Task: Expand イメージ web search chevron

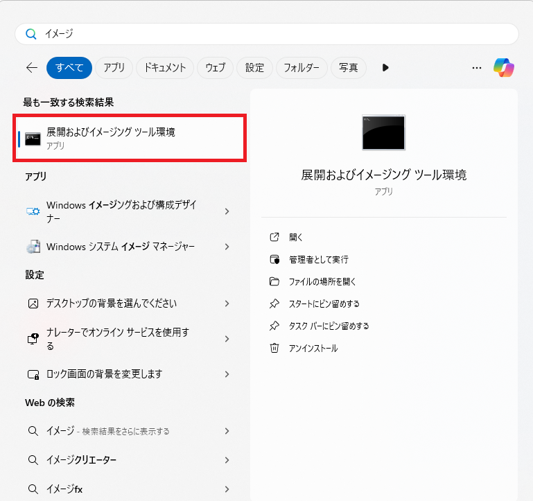Action: [227, 431]
